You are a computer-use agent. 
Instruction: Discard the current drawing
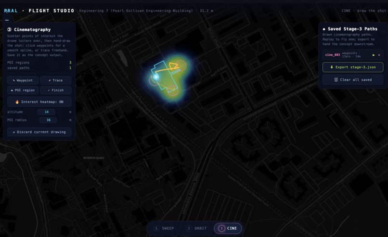(39, 132)
